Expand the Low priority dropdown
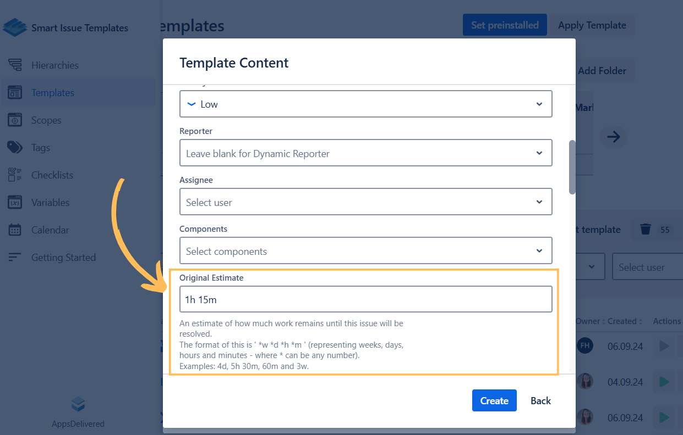Screen dimensions: 683x435 click(x=365, y=104)
